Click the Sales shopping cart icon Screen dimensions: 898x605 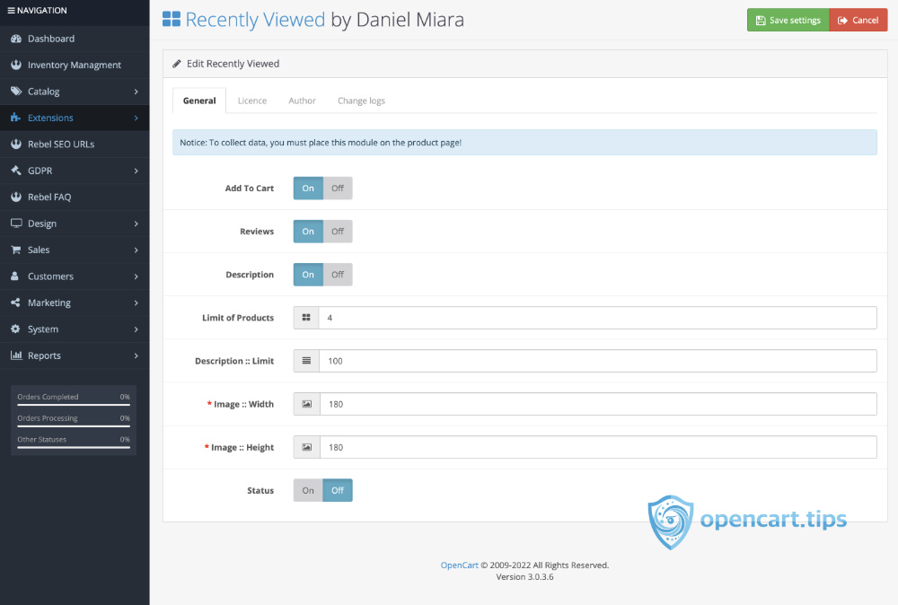pos(16,250)
